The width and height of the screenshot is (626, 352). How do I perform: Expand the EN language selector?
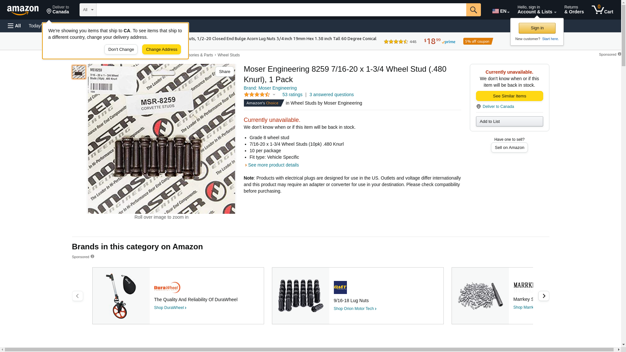pos(500,11)
